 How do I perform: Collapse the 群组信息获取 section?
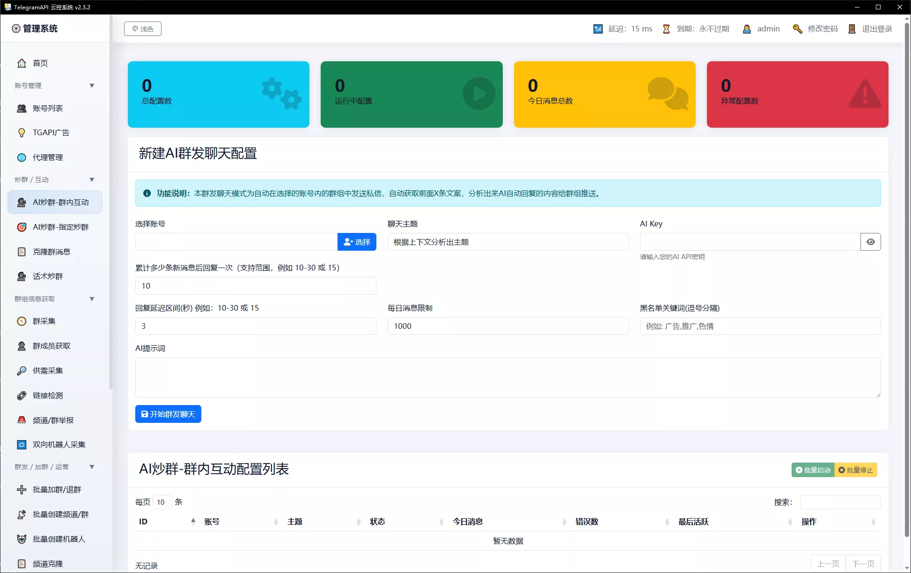pyautogui.click(x=92, y=299)
